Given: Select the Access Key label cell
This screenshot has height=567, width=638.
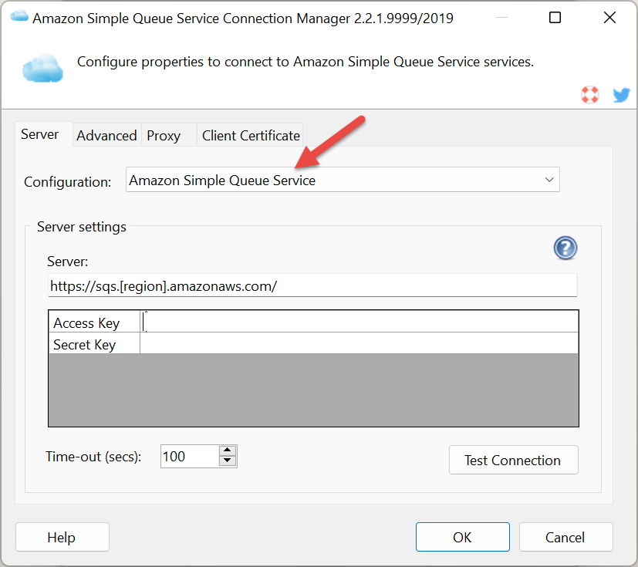Looking at the screenshot, I should (x=94, y=323).
